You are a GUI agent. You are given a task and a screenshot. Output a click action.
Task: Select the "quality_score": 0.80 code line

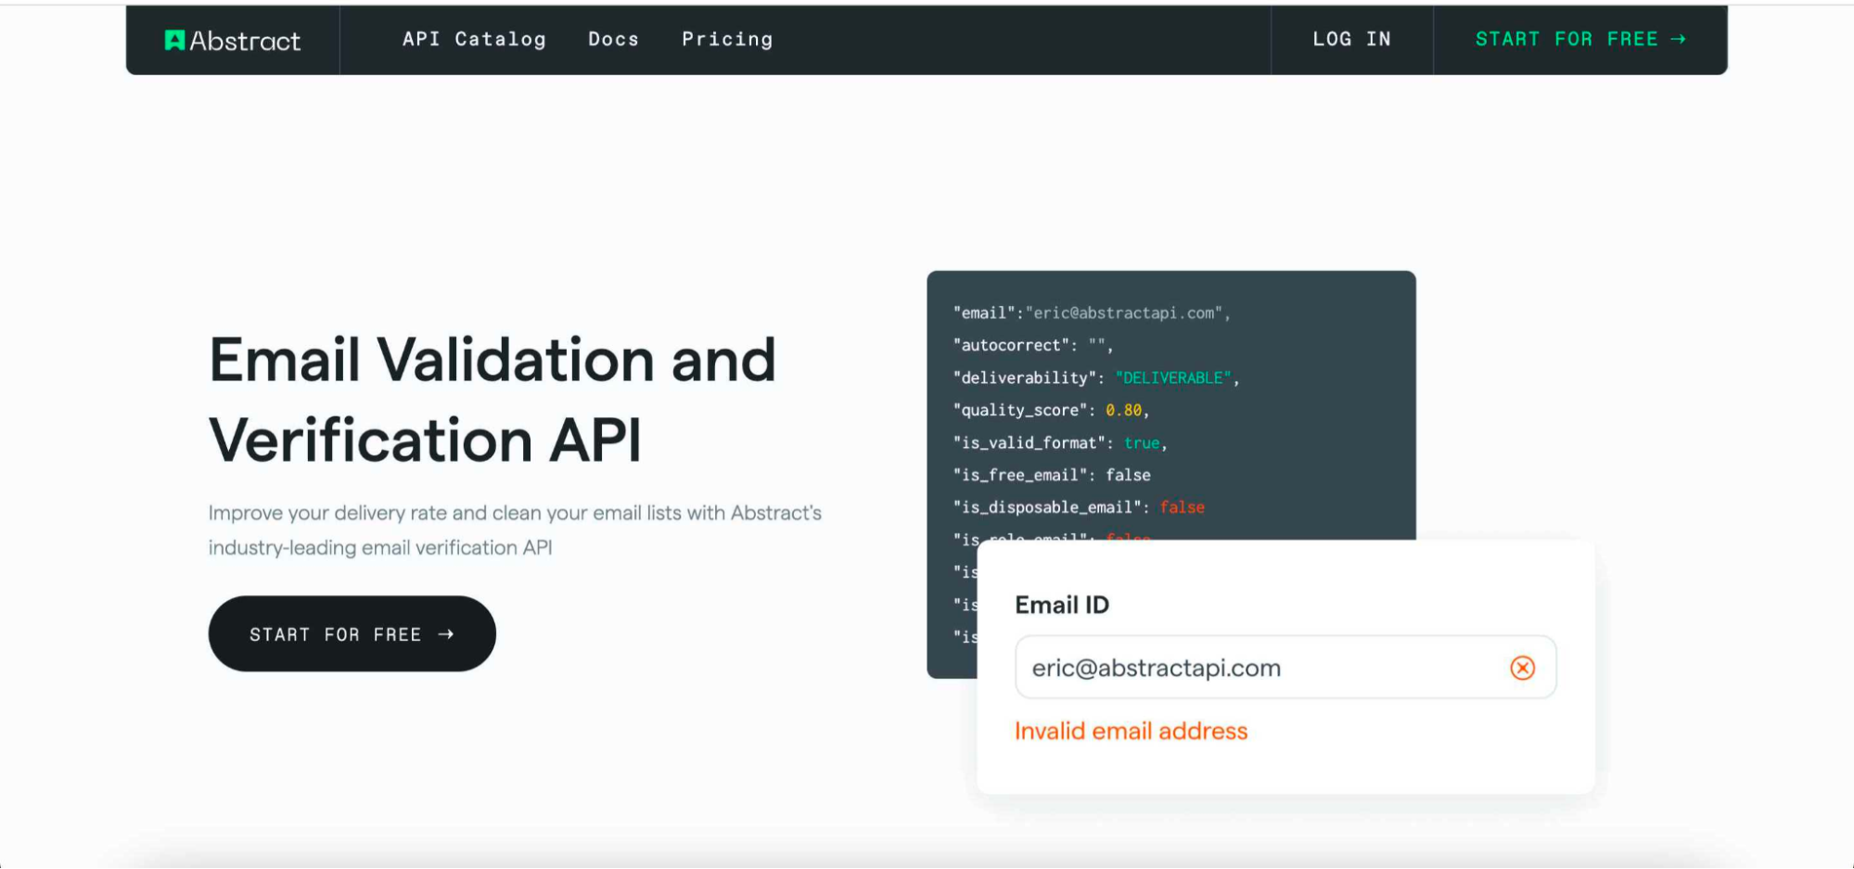point(1052,410)
